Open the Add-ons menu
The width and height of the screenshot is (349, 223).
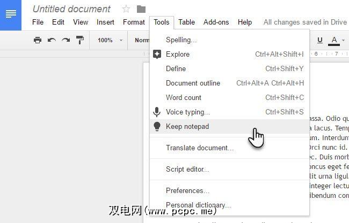pos(216,22)
